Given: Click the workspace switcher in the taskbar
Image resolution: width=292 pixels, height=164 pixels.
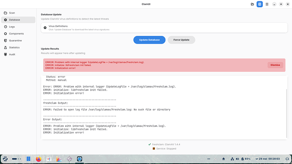Looking at the screenshot, I should [x=17, y=159].
